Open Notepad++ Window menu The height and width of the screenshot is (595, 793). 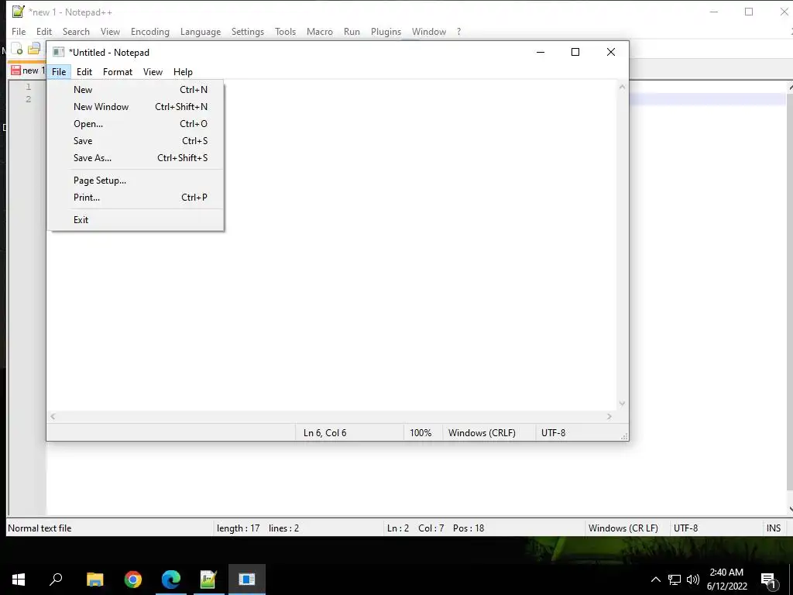coord(429,31)
